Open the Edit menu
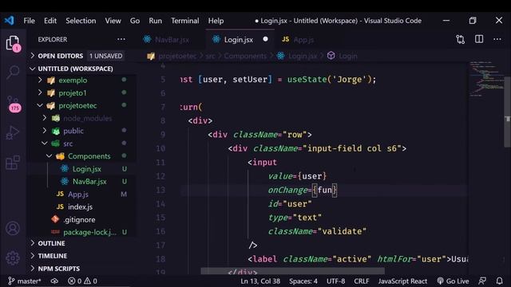This screenshot has height=287, width=511. [50, 21]
